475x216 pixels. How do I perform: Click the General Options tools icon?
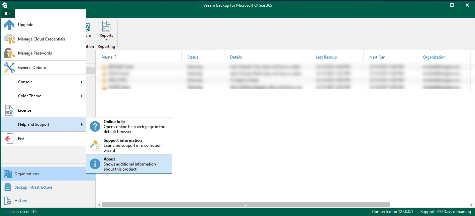point(9,68)
